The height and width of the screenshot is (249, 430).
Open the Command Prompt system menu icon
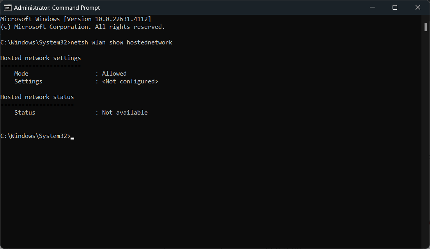coord(7,8)
